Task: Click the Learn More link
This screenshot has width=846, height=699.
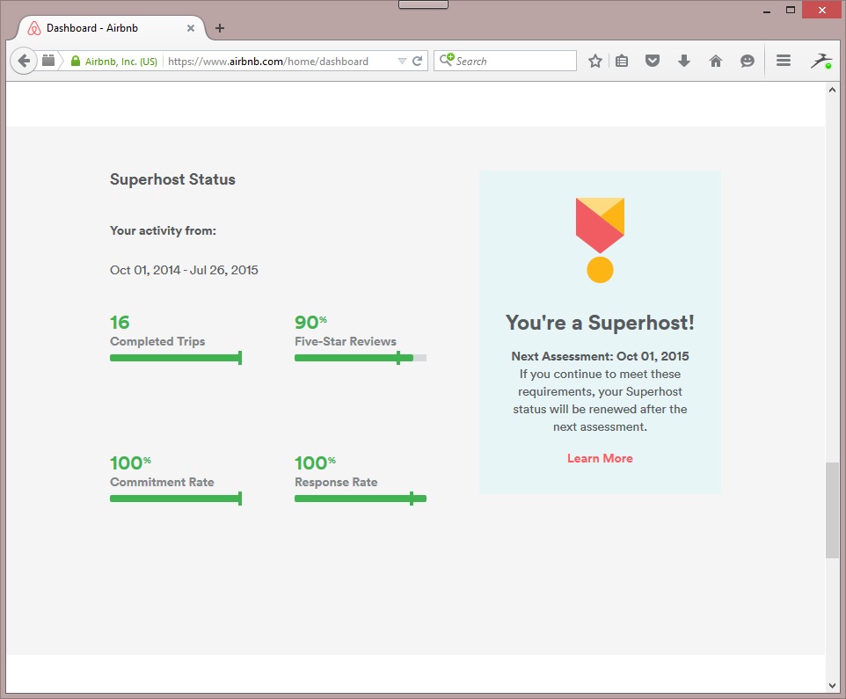Action: [600, 458]
